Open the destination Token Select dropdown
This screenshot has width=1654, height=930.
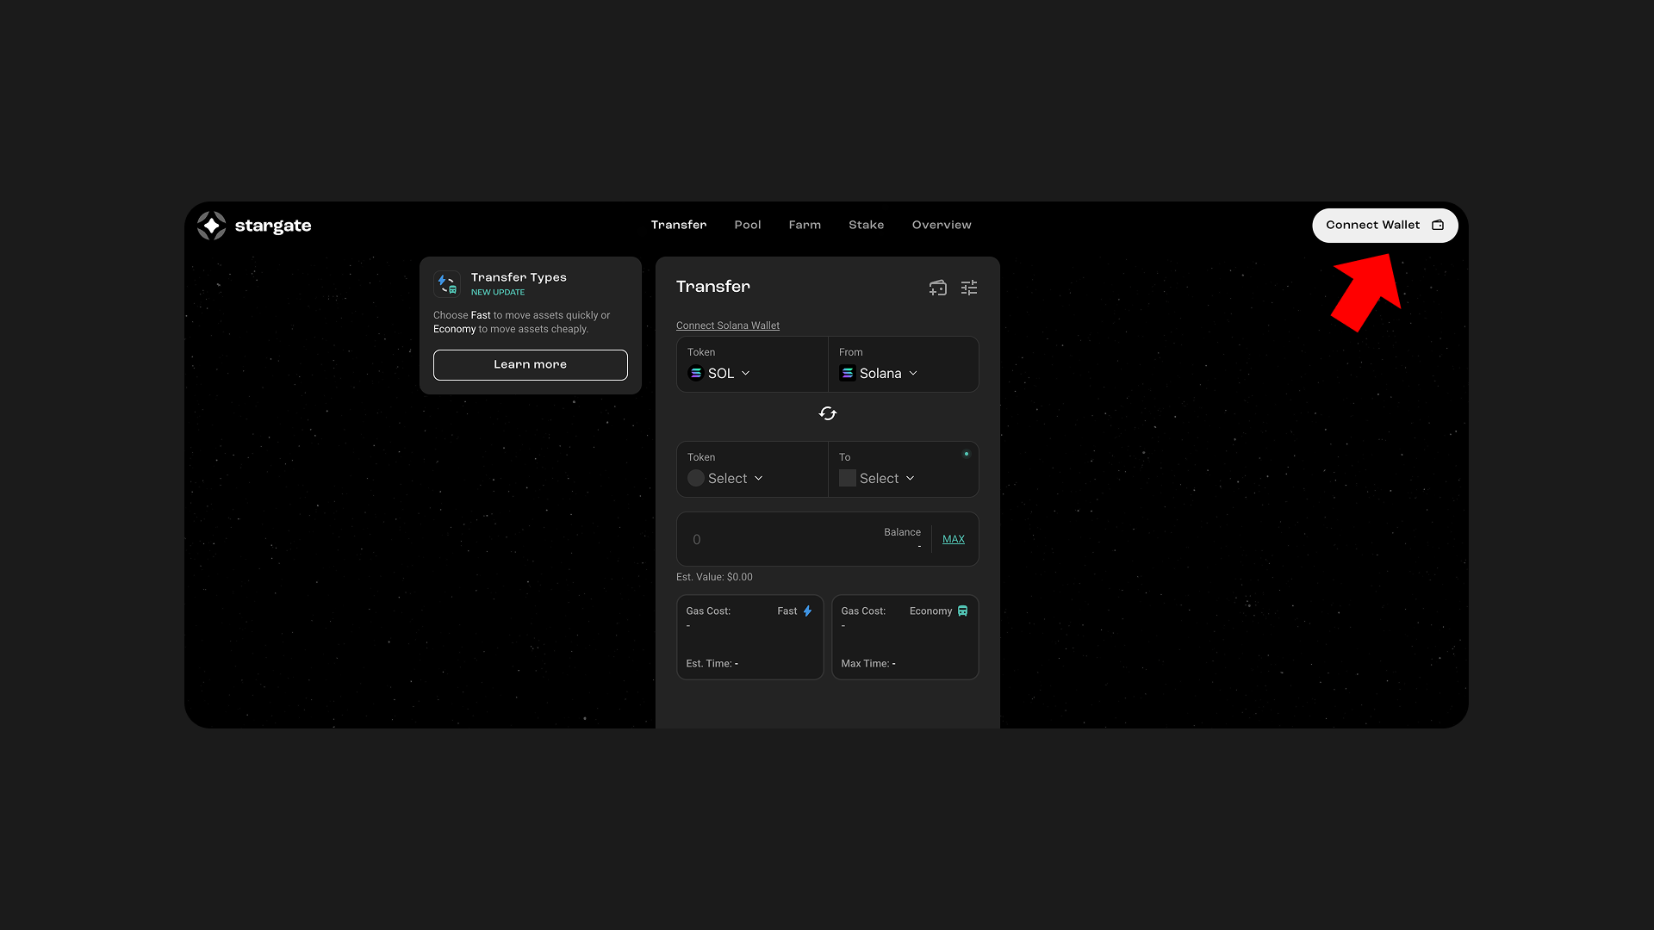(727, 478)
